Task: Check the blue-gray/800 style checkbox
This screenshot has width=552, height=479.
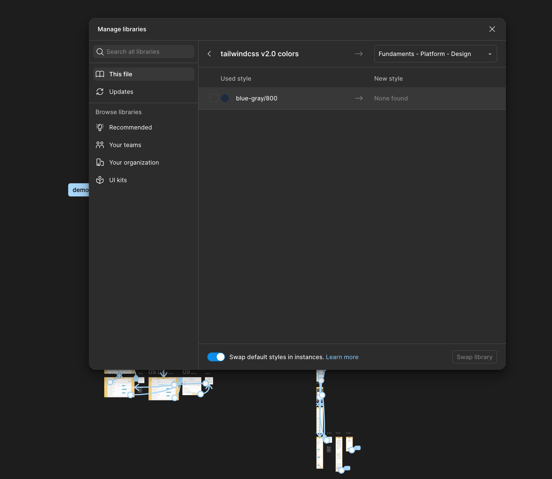Action: click(x=214, y=98)
